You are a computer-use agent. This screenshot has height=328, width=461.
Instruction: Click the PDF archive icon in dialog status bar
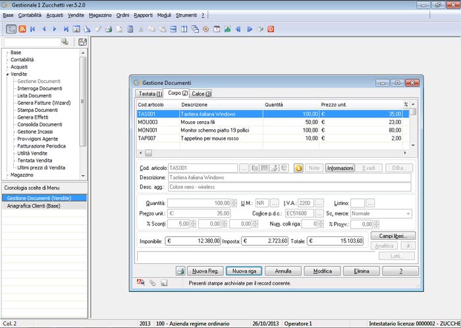point(140,283)
